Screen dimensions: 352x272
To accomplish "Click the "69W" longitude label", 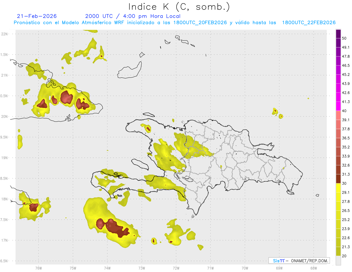I will [x=279, y=268].
